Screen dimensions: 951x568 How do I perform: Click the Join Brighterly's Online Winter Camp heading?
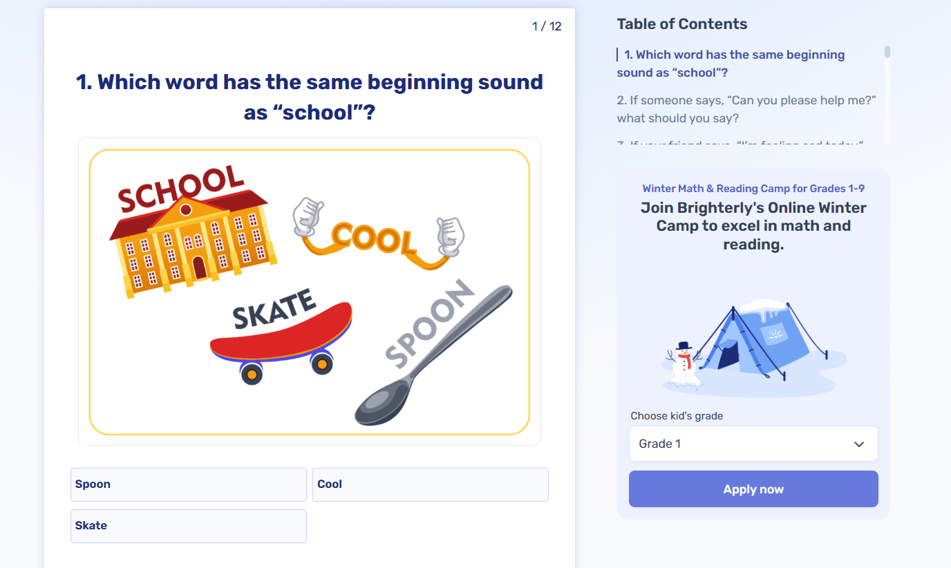[x=753, y=226]
